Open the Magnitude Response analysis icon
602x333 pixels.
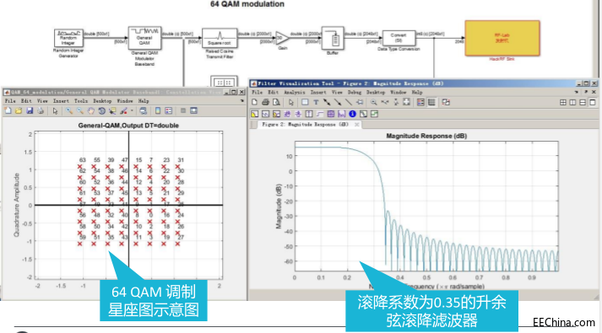pyautogui.click(x=254, y=114)
